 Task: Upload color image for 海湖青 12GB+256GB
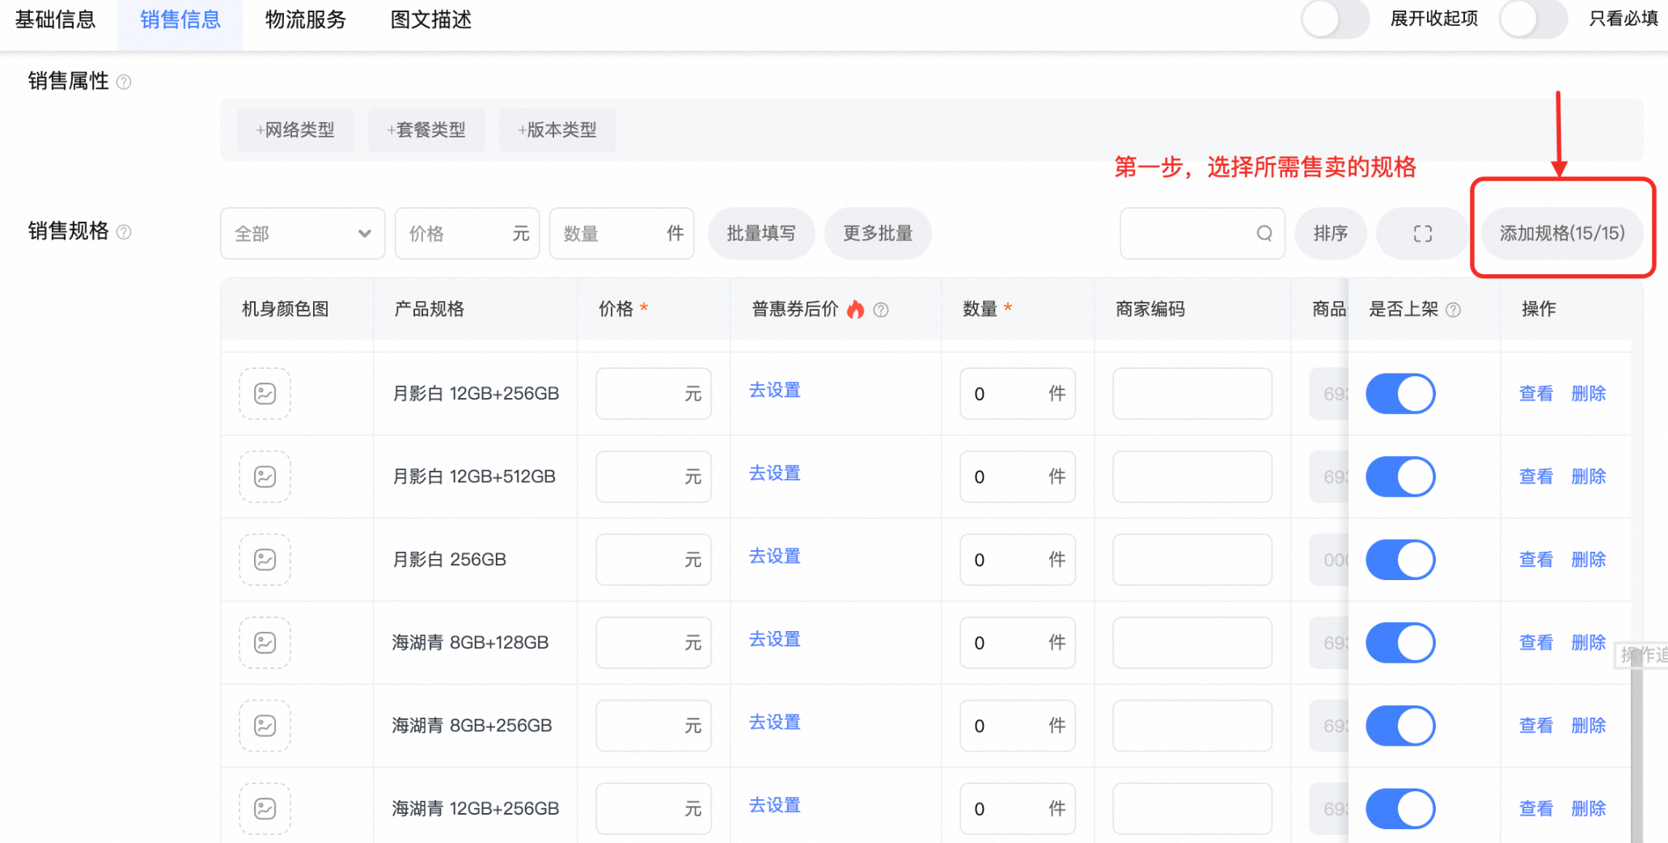point(265,809)
